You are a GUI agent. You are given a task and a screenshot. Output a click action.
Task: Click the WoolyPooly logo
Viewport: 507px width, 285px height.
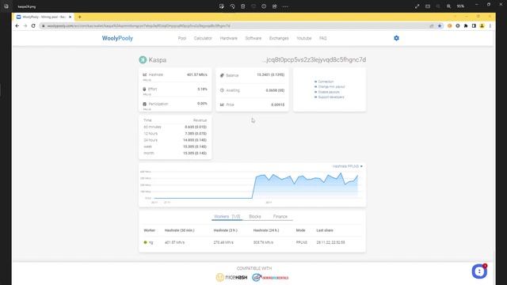point(117,38)
